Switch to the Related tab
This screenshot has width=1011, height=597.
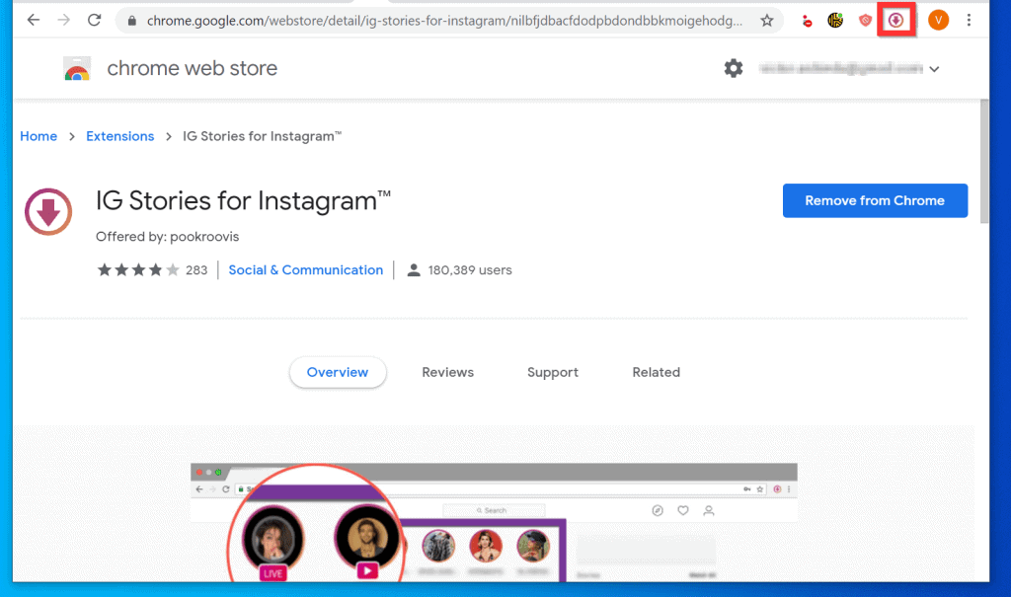point(656,372)
